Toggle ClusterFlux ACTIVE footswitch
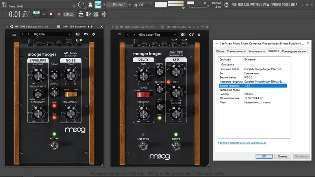 (176, 146)
